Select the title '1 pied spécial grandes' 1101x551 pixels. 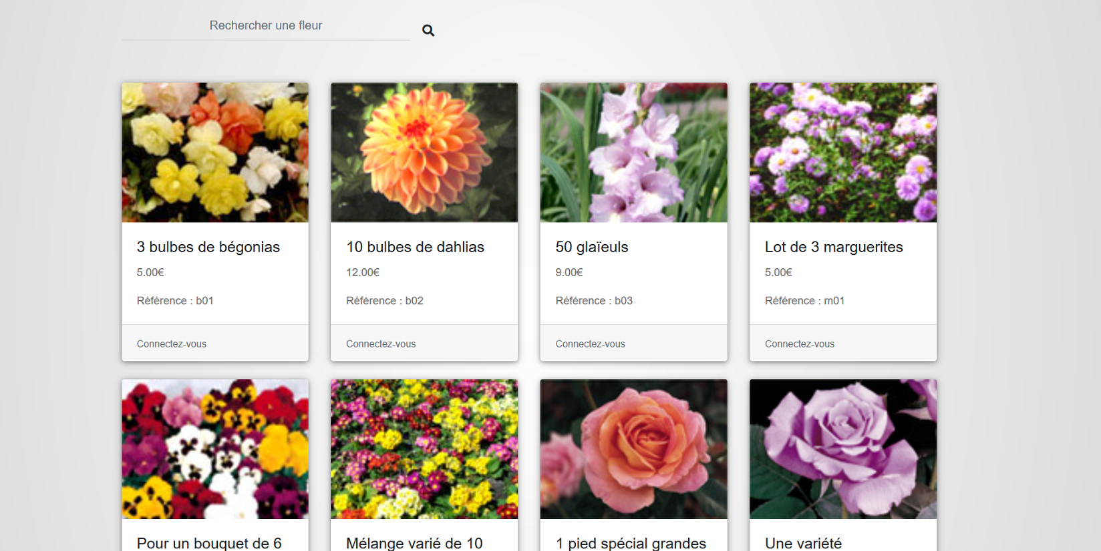[x=631, y=543]
